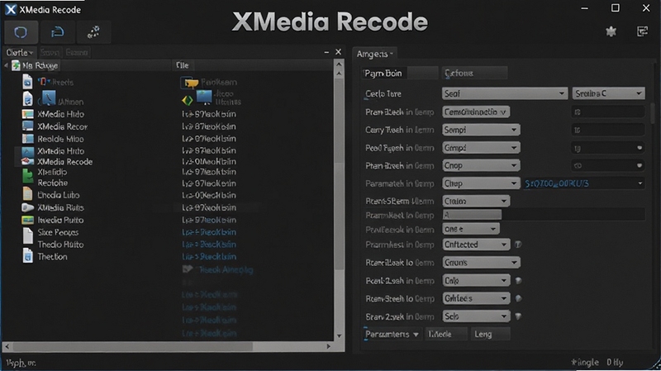
Task: Open the Amgens panel tab
Action: (x=374, y=54)
